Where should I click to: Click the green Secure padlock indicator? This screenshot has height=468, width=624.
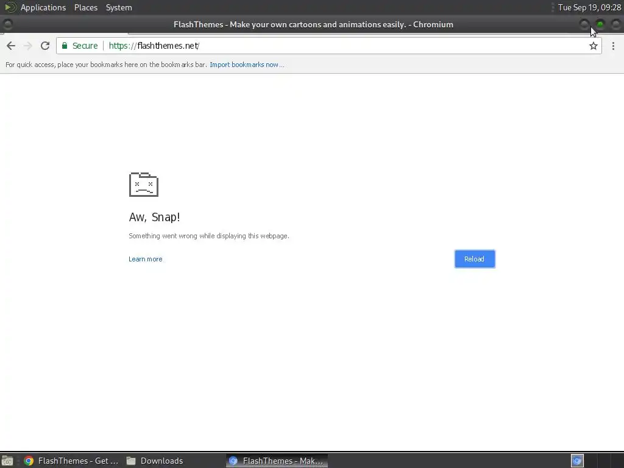80,46
